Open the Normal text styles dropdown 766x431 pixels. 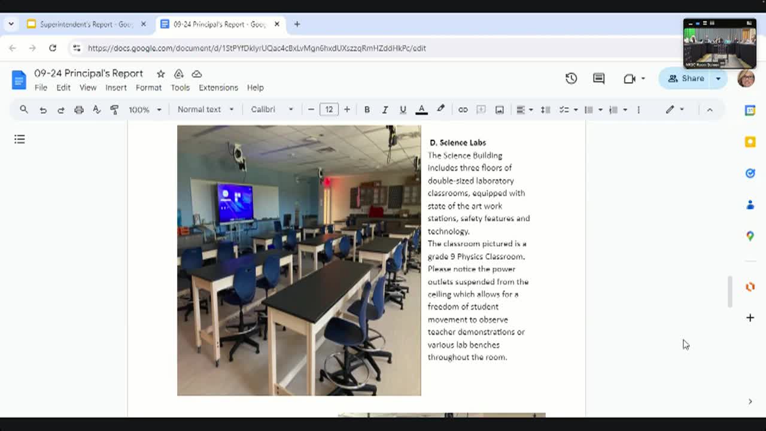coord(205,110)
